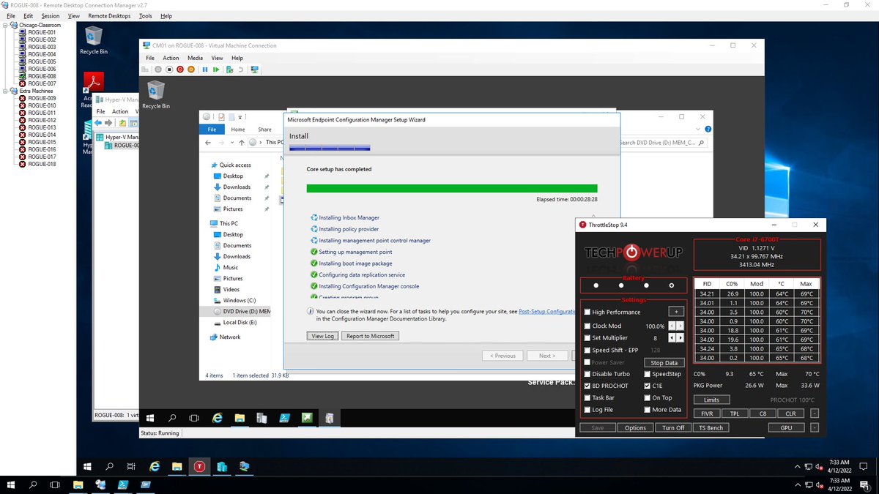Screen dimensions: 879x494
Task: Click the Enhanced Session icon in VM toolbar
Action: click(x=254, y=70)
